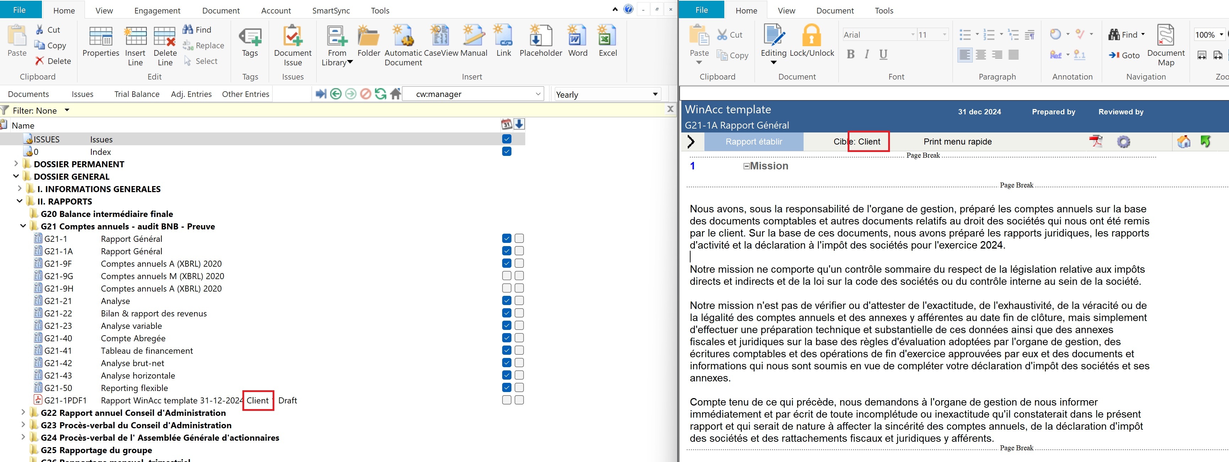Open the Yearly period dropdown
Screen dimensions: 1229x462
click(655, 94)
